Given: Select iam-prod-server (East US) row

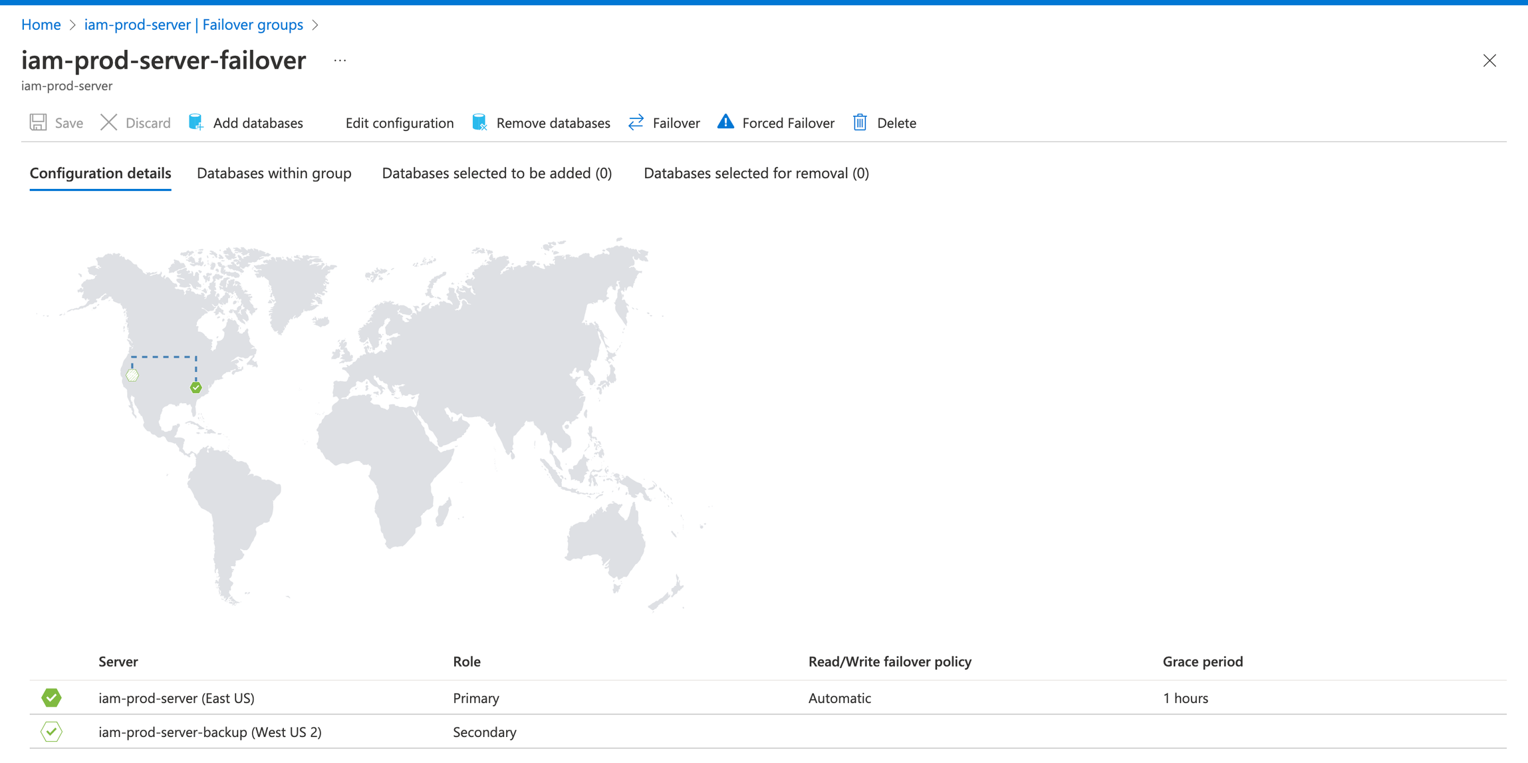Looking at the screenshot, I should coord(768,697).
